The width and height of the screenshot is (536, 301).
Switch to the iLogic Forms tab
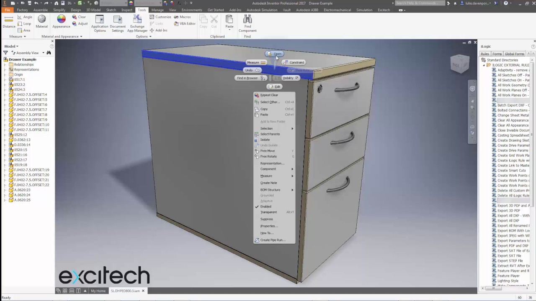[497, 54]
